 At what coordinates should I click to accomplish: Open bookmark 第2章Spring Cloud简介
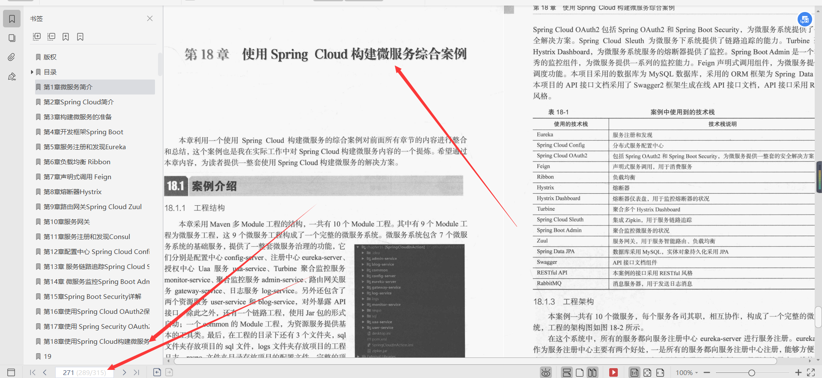(x=79, y=102)
